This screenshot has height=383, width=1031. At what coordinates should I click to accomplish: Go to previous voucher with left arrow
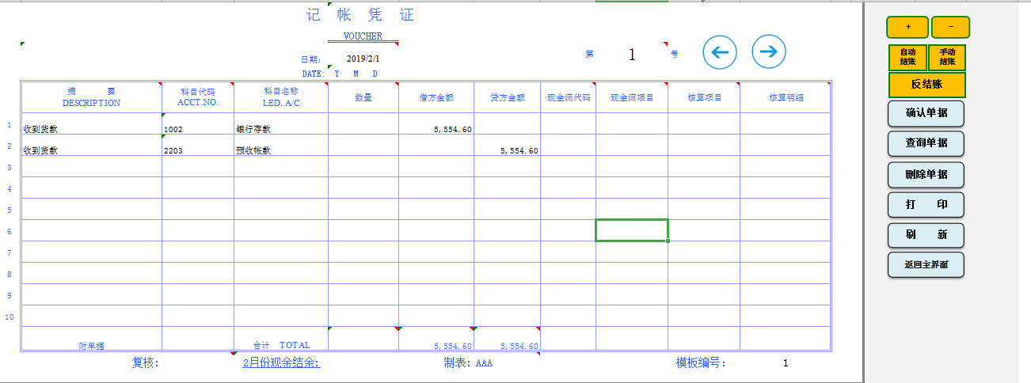(x=720, y=52)
